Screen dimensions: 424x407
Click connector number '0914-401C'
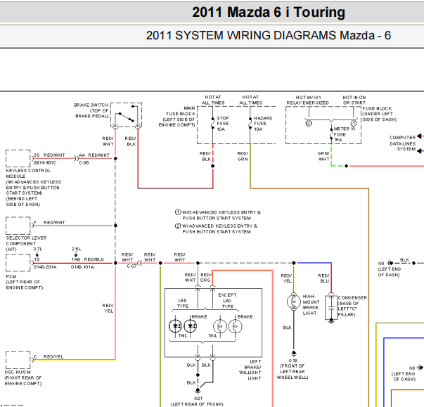coord(44,162)
